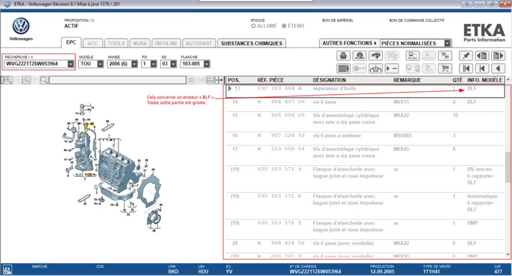Screen dimensions: 512x276
Task: Zoom in on the parts diagram
Action: click(x=8, y=80)
